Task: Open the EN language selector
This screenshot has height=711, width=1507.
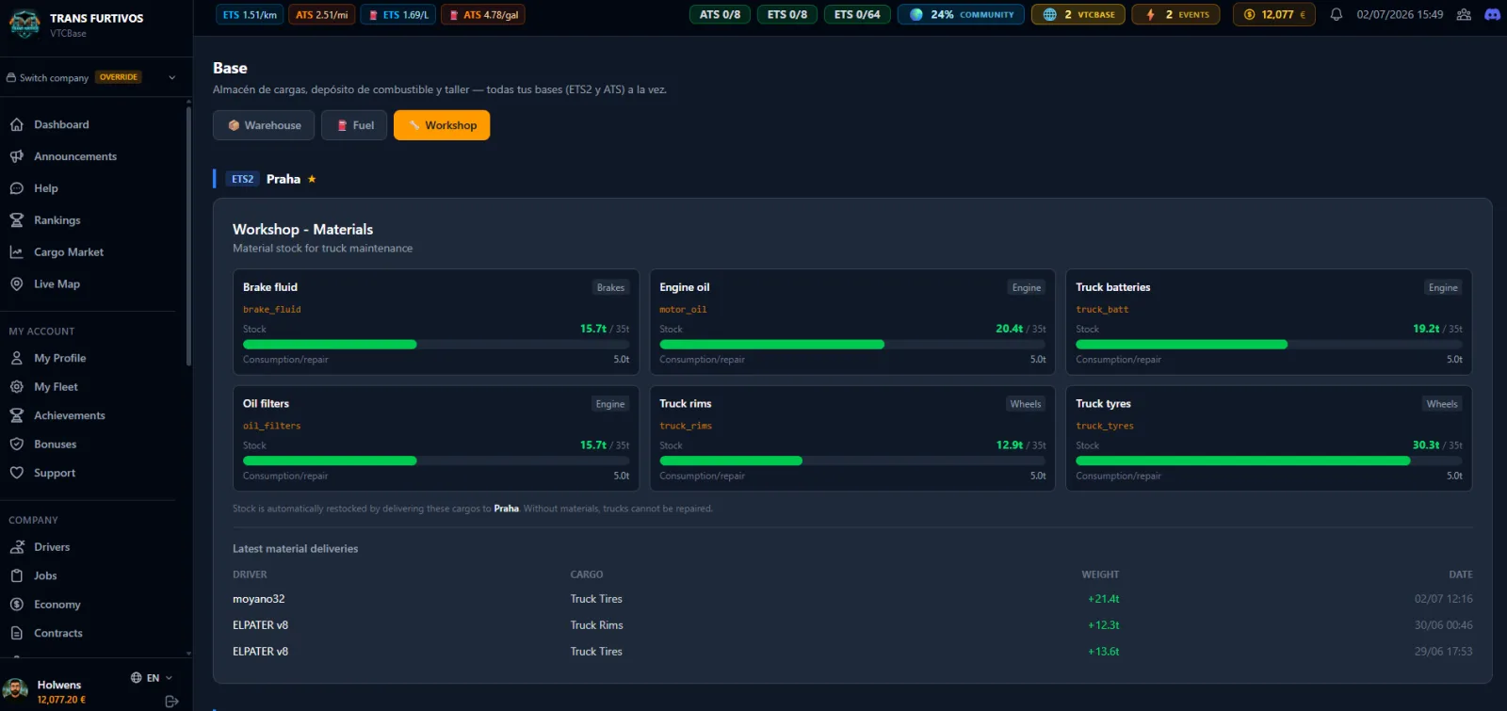Action: click(x=152, y=678)
